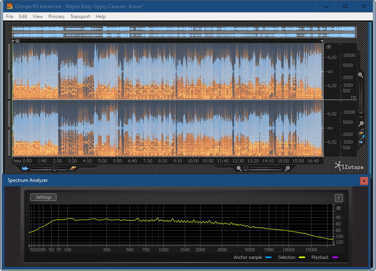Open the Process menu

[56, 17]
